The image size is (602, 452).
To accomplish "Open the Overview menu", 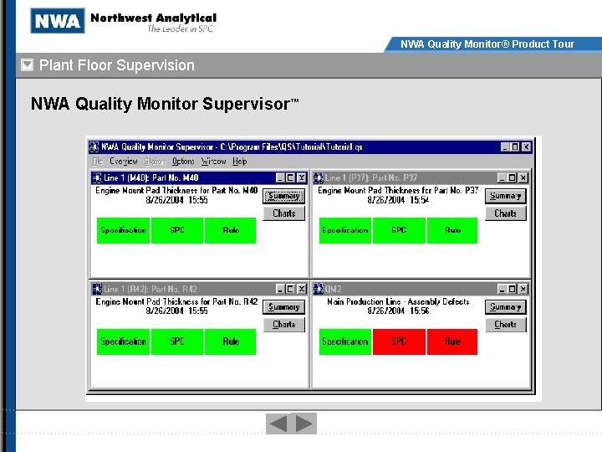I will (x=123, y=162).
